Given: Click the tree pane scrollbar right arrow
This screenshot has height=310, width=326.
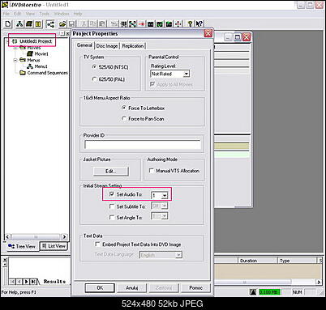Looking at the screenshot, I should click(64, 237).
